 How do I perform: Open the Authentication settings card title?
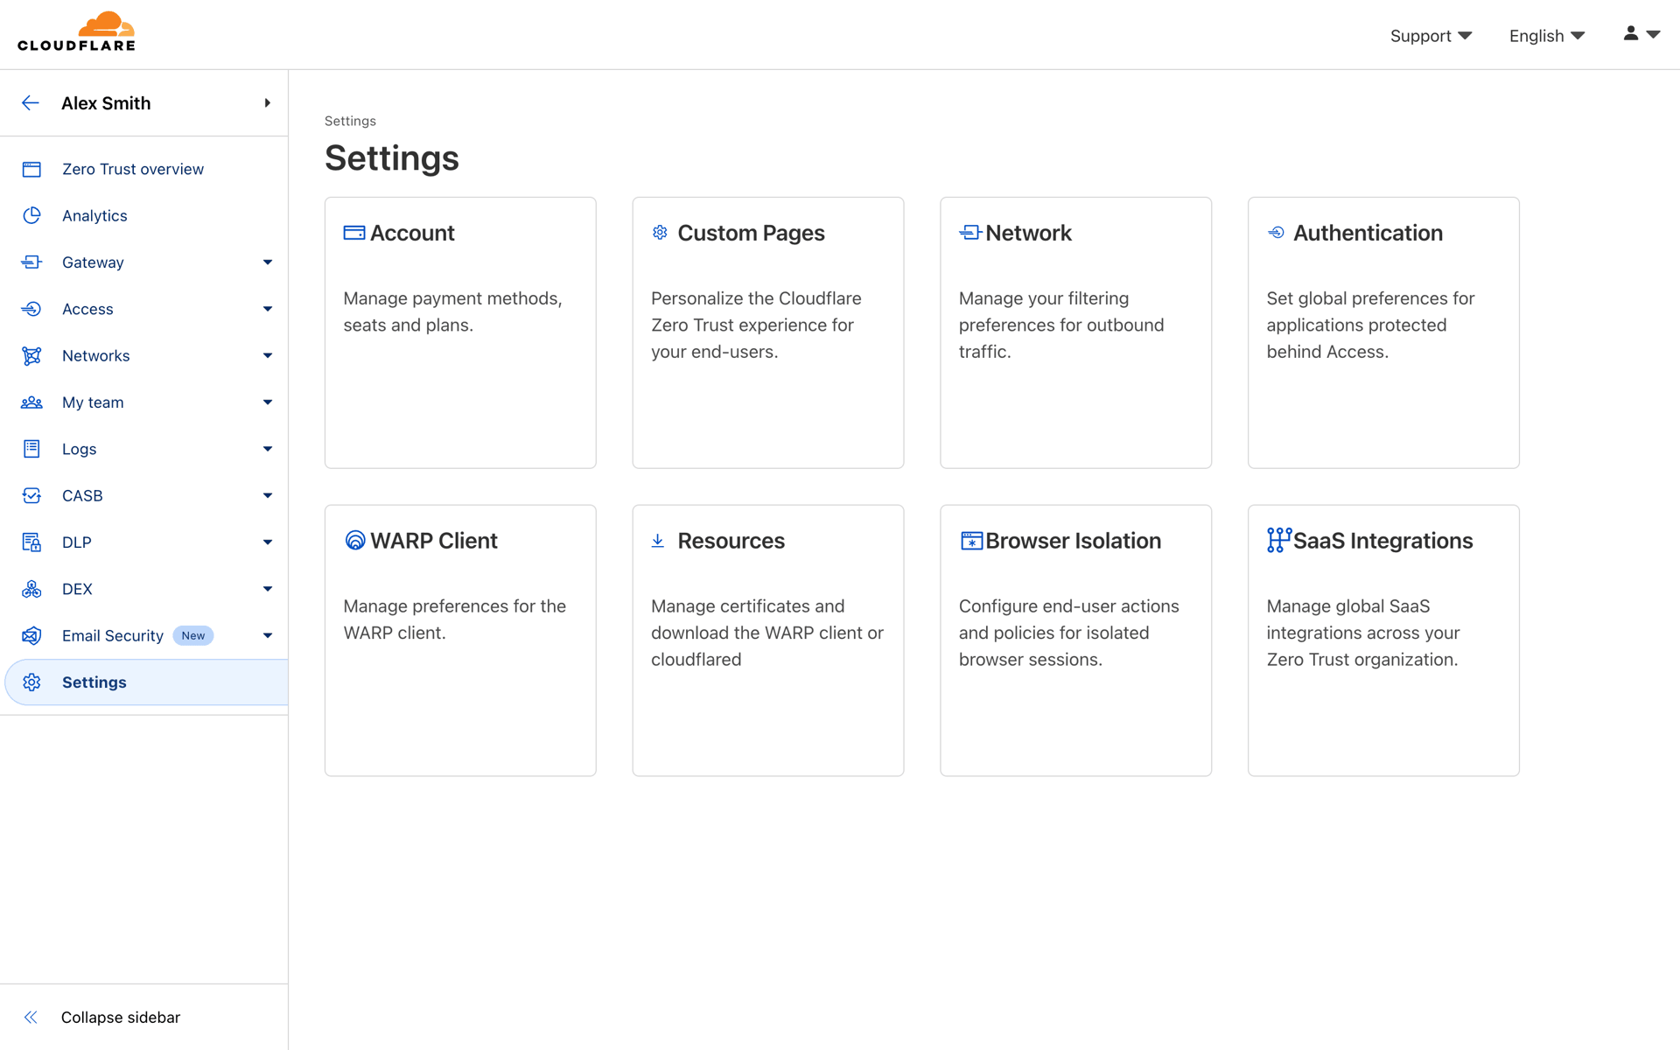point(1368,233)
